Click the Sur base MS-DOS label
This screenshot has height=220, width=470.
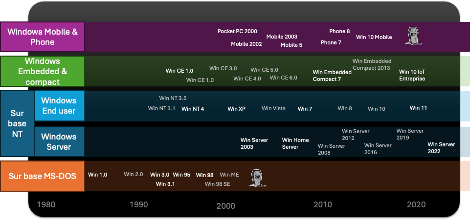[43, 176]
